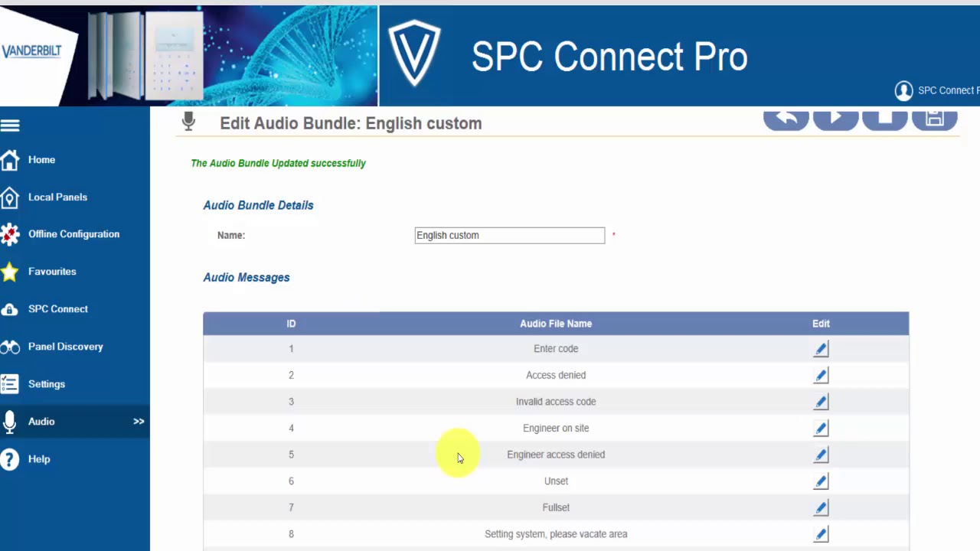The height and width of the screenshot is (551, 980).
Task: Click the Audio File Name column header
Action: (556, 324)
